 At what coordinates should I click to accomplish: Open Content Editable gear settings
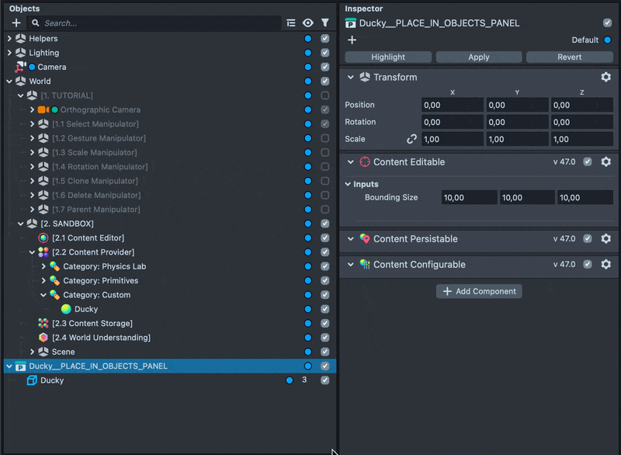point(606,162)
